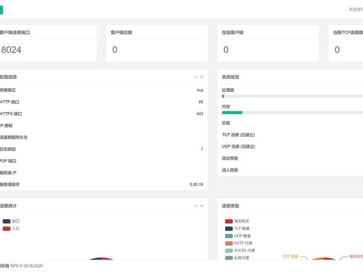363x272 pixels.
Task: Click the tcp bridge mode value
Action: [x=200, y=90]
